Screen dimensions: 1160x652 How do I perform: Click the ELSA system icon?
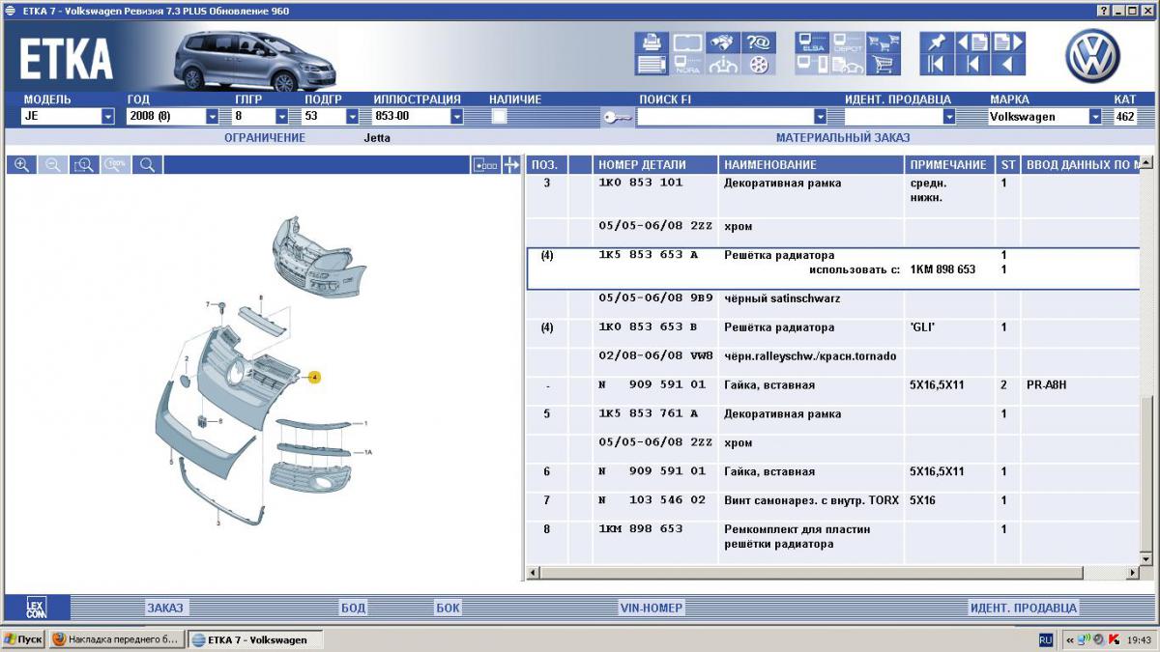tap(810, 43)
